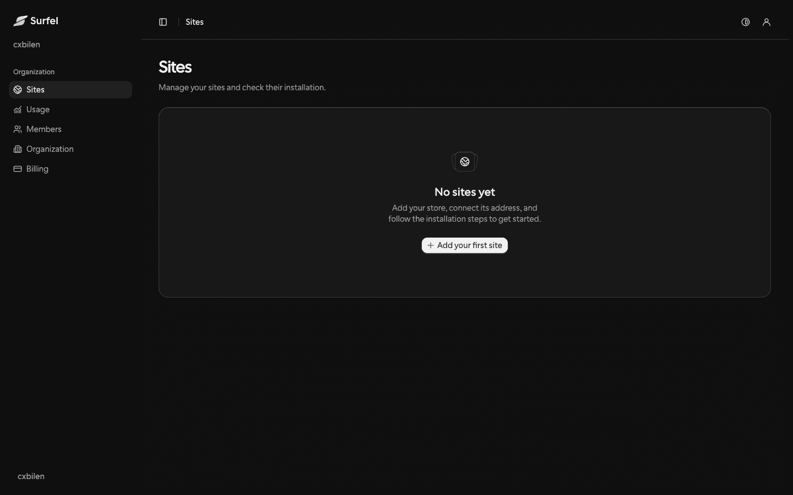The width and height of the screenshot is (793, 495).
Task: Click the Organization section label
Action: [x=34, y=72]
